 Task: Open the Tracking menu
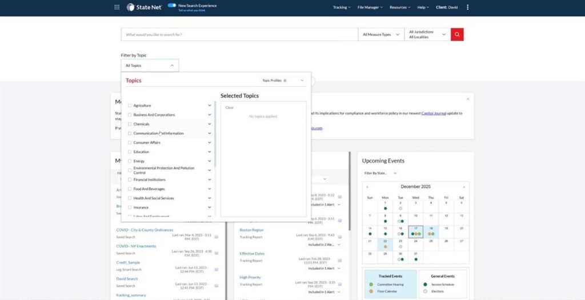[x=342, y=7]
